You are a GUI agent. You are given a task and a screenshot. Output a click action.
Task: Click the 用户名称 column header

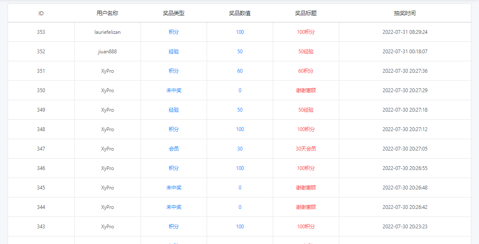[107, 13]
